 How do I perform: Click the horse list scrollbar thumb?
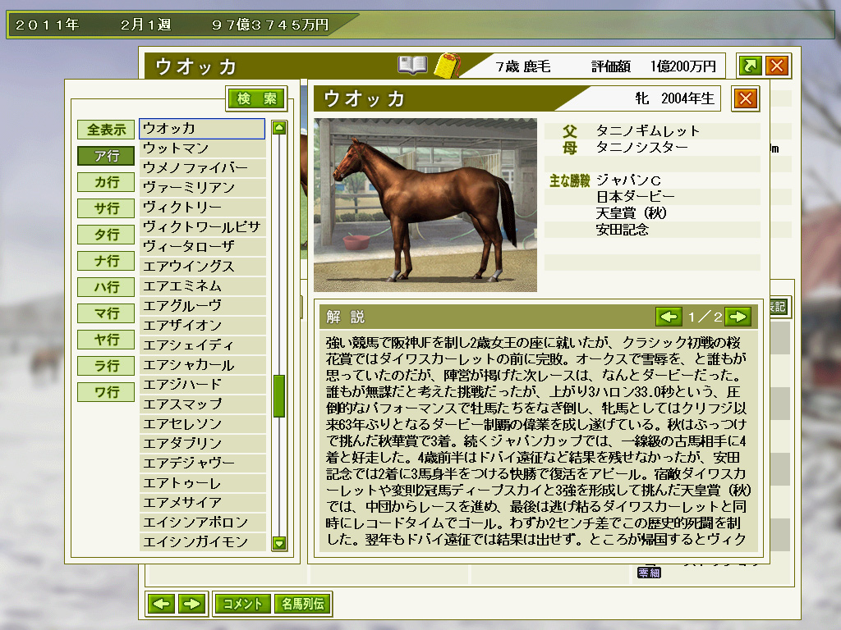coord(279,396)
